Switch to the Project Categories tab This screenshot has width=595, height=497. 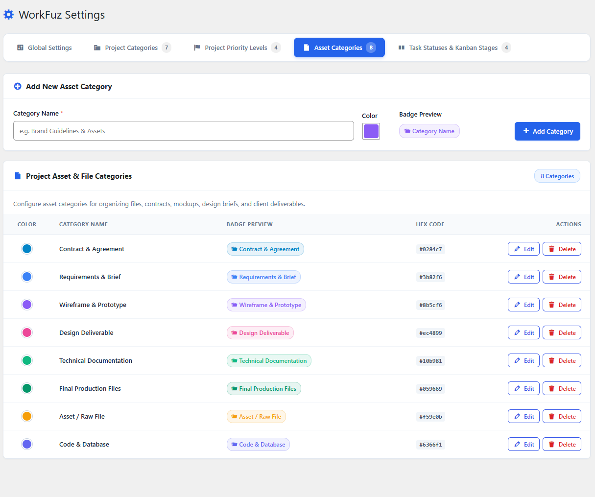(x=132, y=47)
